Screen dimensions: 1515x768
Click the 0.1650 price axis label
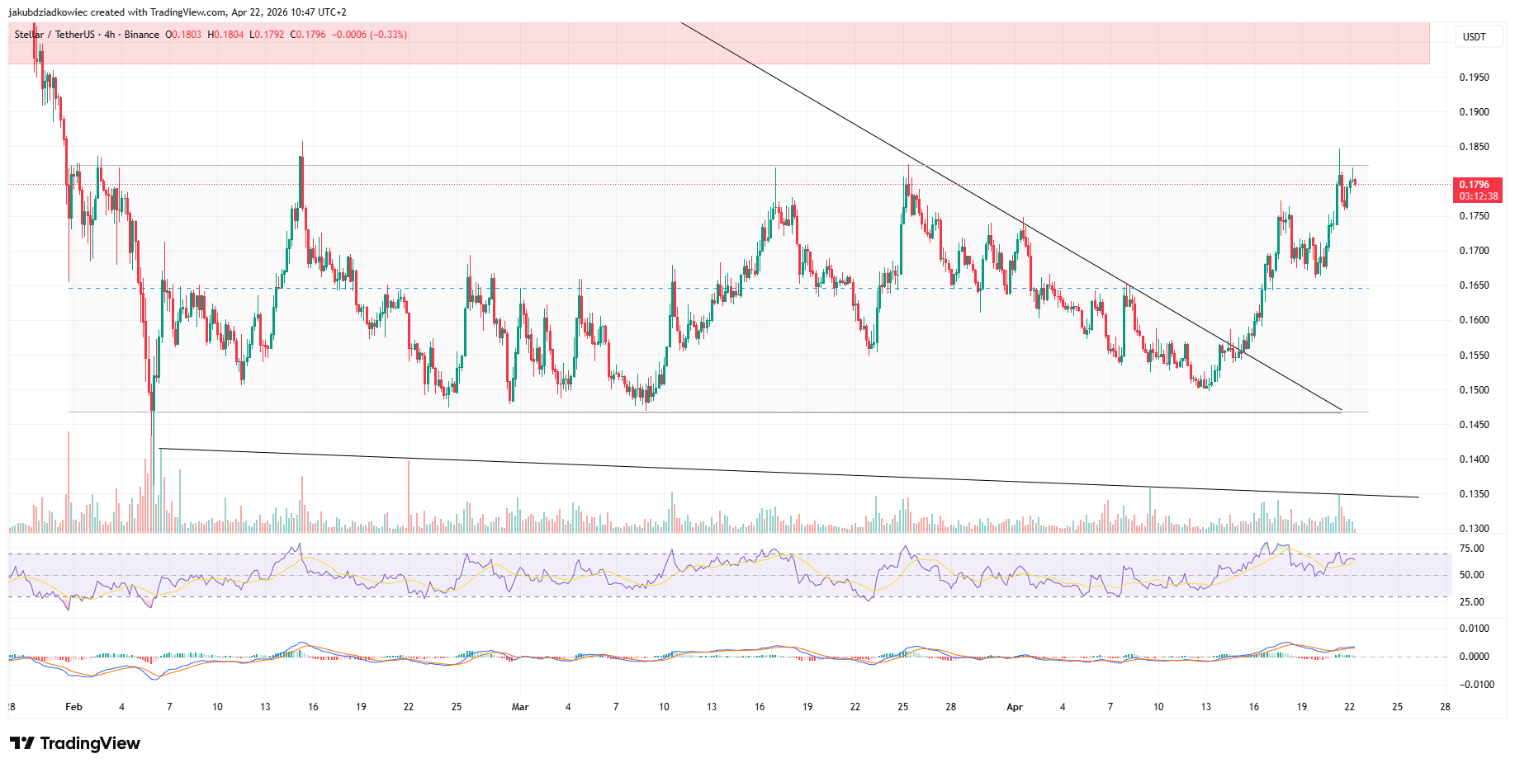(1475, 285)
